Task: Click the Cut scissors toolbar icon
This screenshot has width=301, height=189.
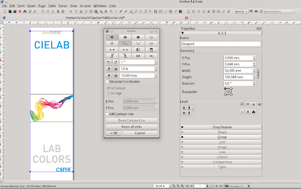Action: pyautogui.click(x=53, y=11)
